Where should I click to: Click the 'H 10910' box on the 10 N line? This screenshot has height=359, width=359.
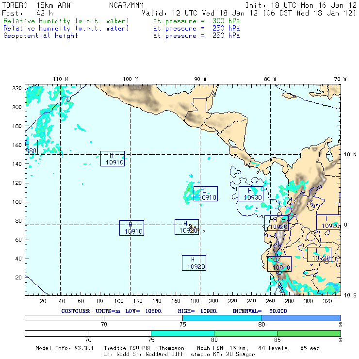(113, 159)
